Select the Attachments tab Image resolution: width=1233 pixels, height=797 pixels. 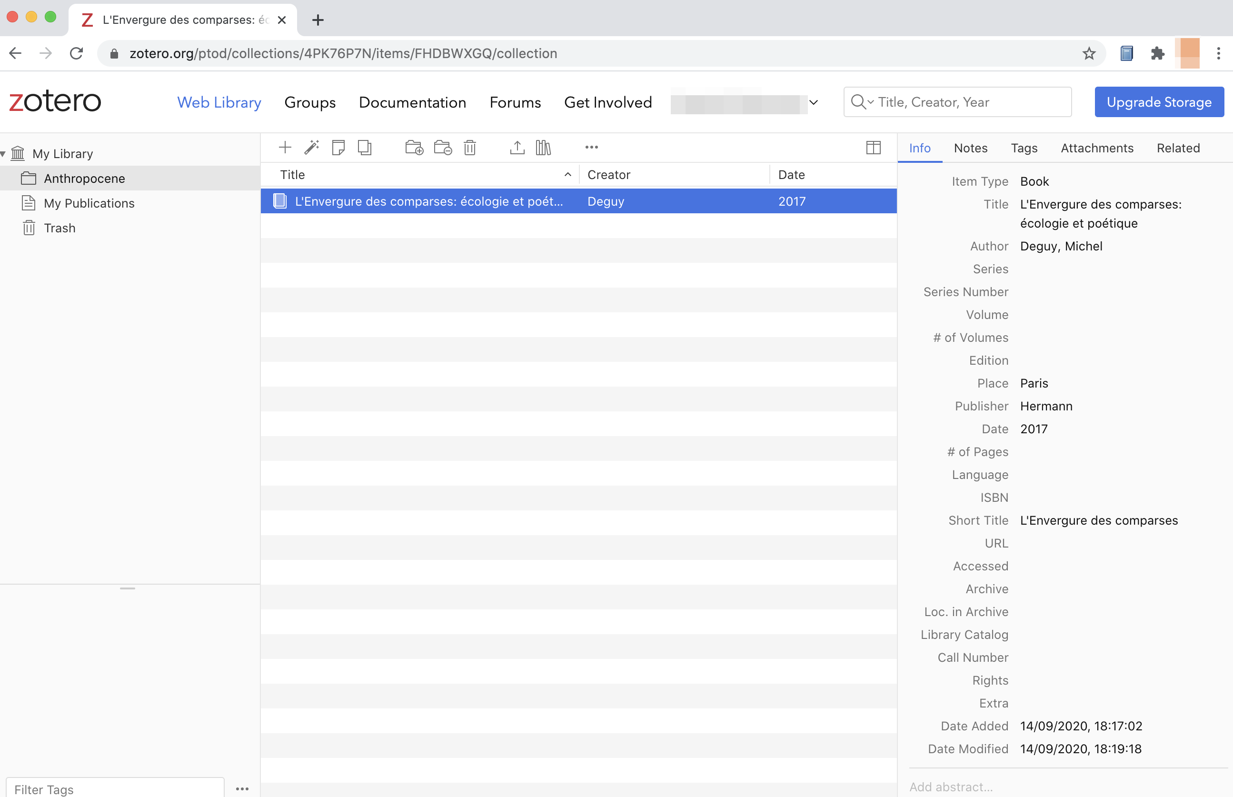tap(1096, 147)
